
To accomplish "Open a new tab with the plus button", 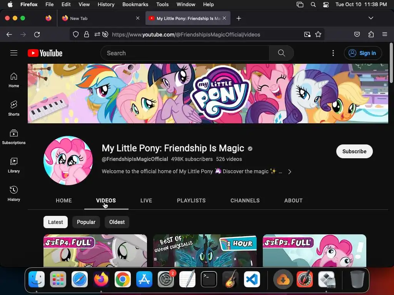I will point(239,18).
